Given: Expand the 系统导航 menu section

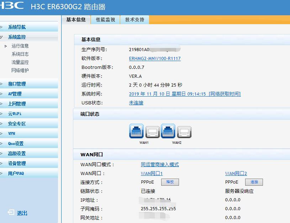Looking at the screenshot, I should point(29,27).
